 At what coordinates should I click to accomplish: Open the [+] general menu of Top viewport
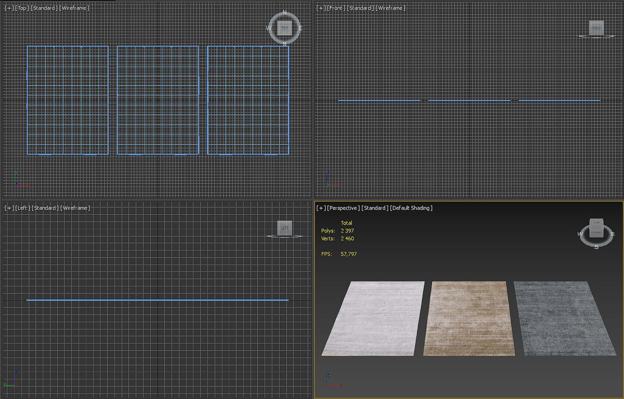pos(9,8)
